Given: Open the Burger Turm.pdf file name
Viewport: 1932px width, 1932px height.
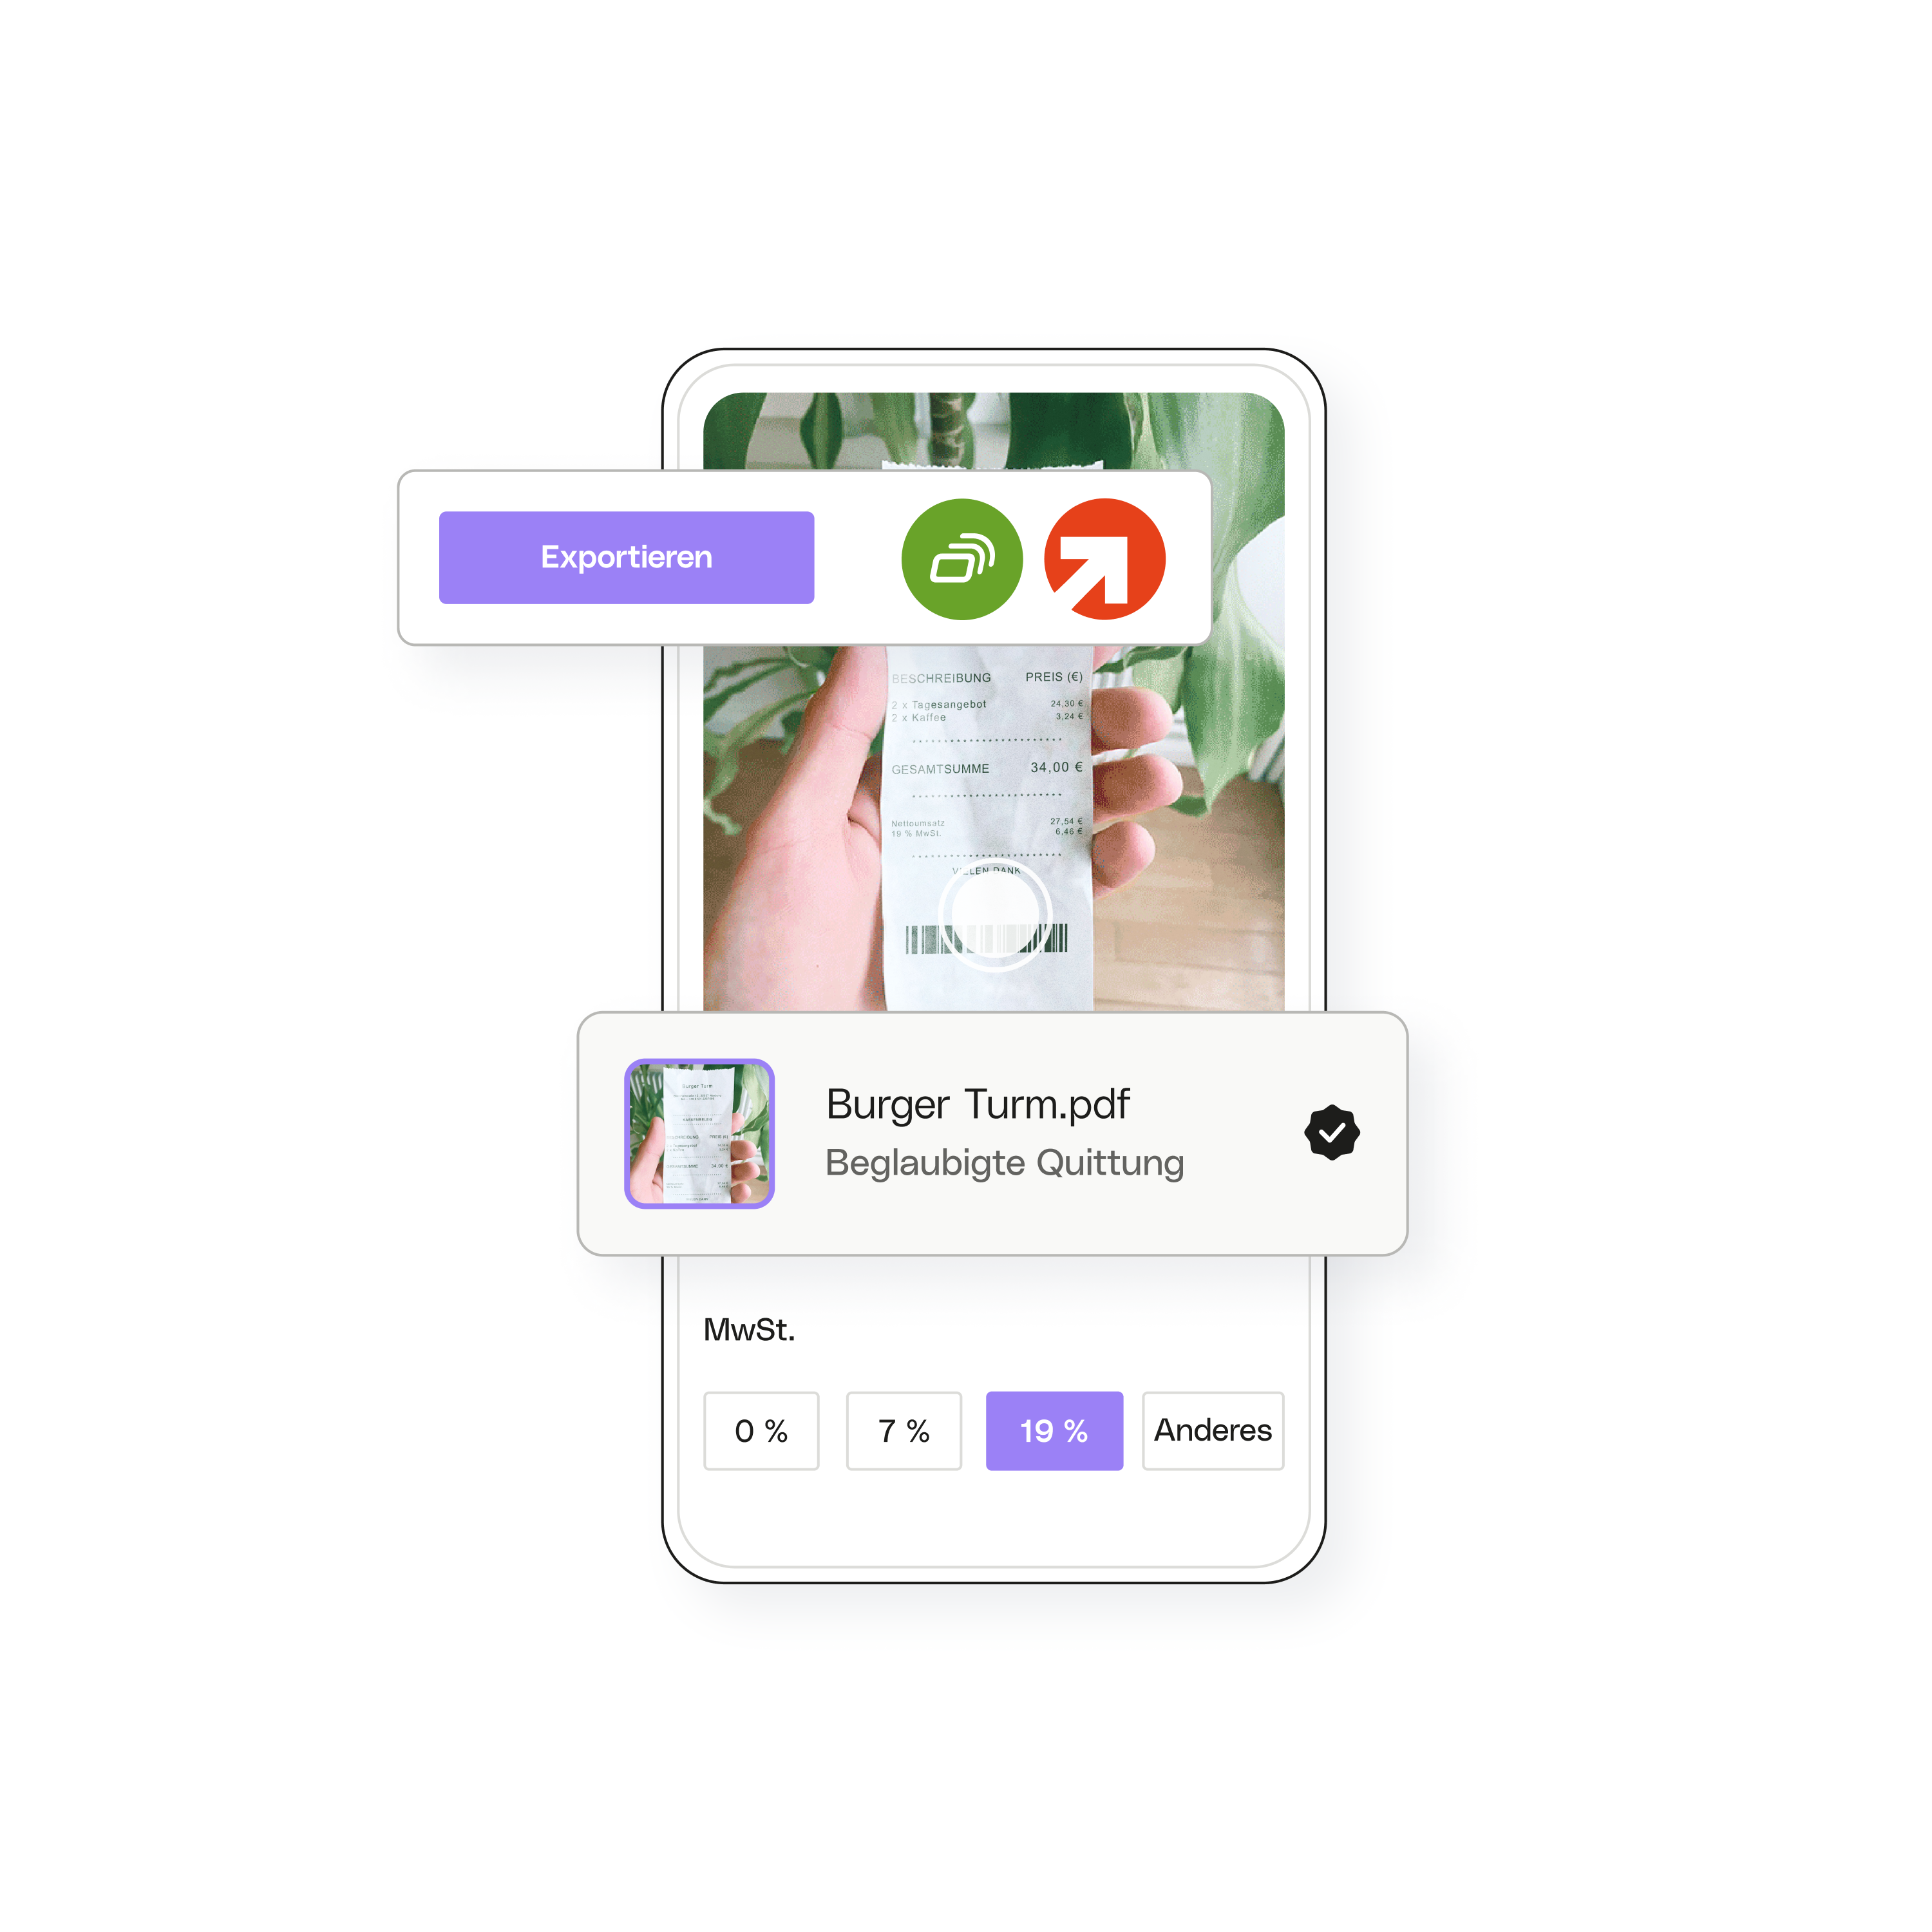Looking at the screenshot, I should (x=978, y=1104).
